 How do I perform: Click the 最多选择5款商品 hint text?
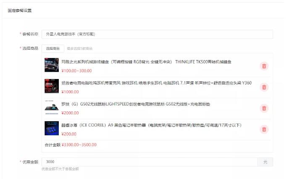[x=80, y=48]
